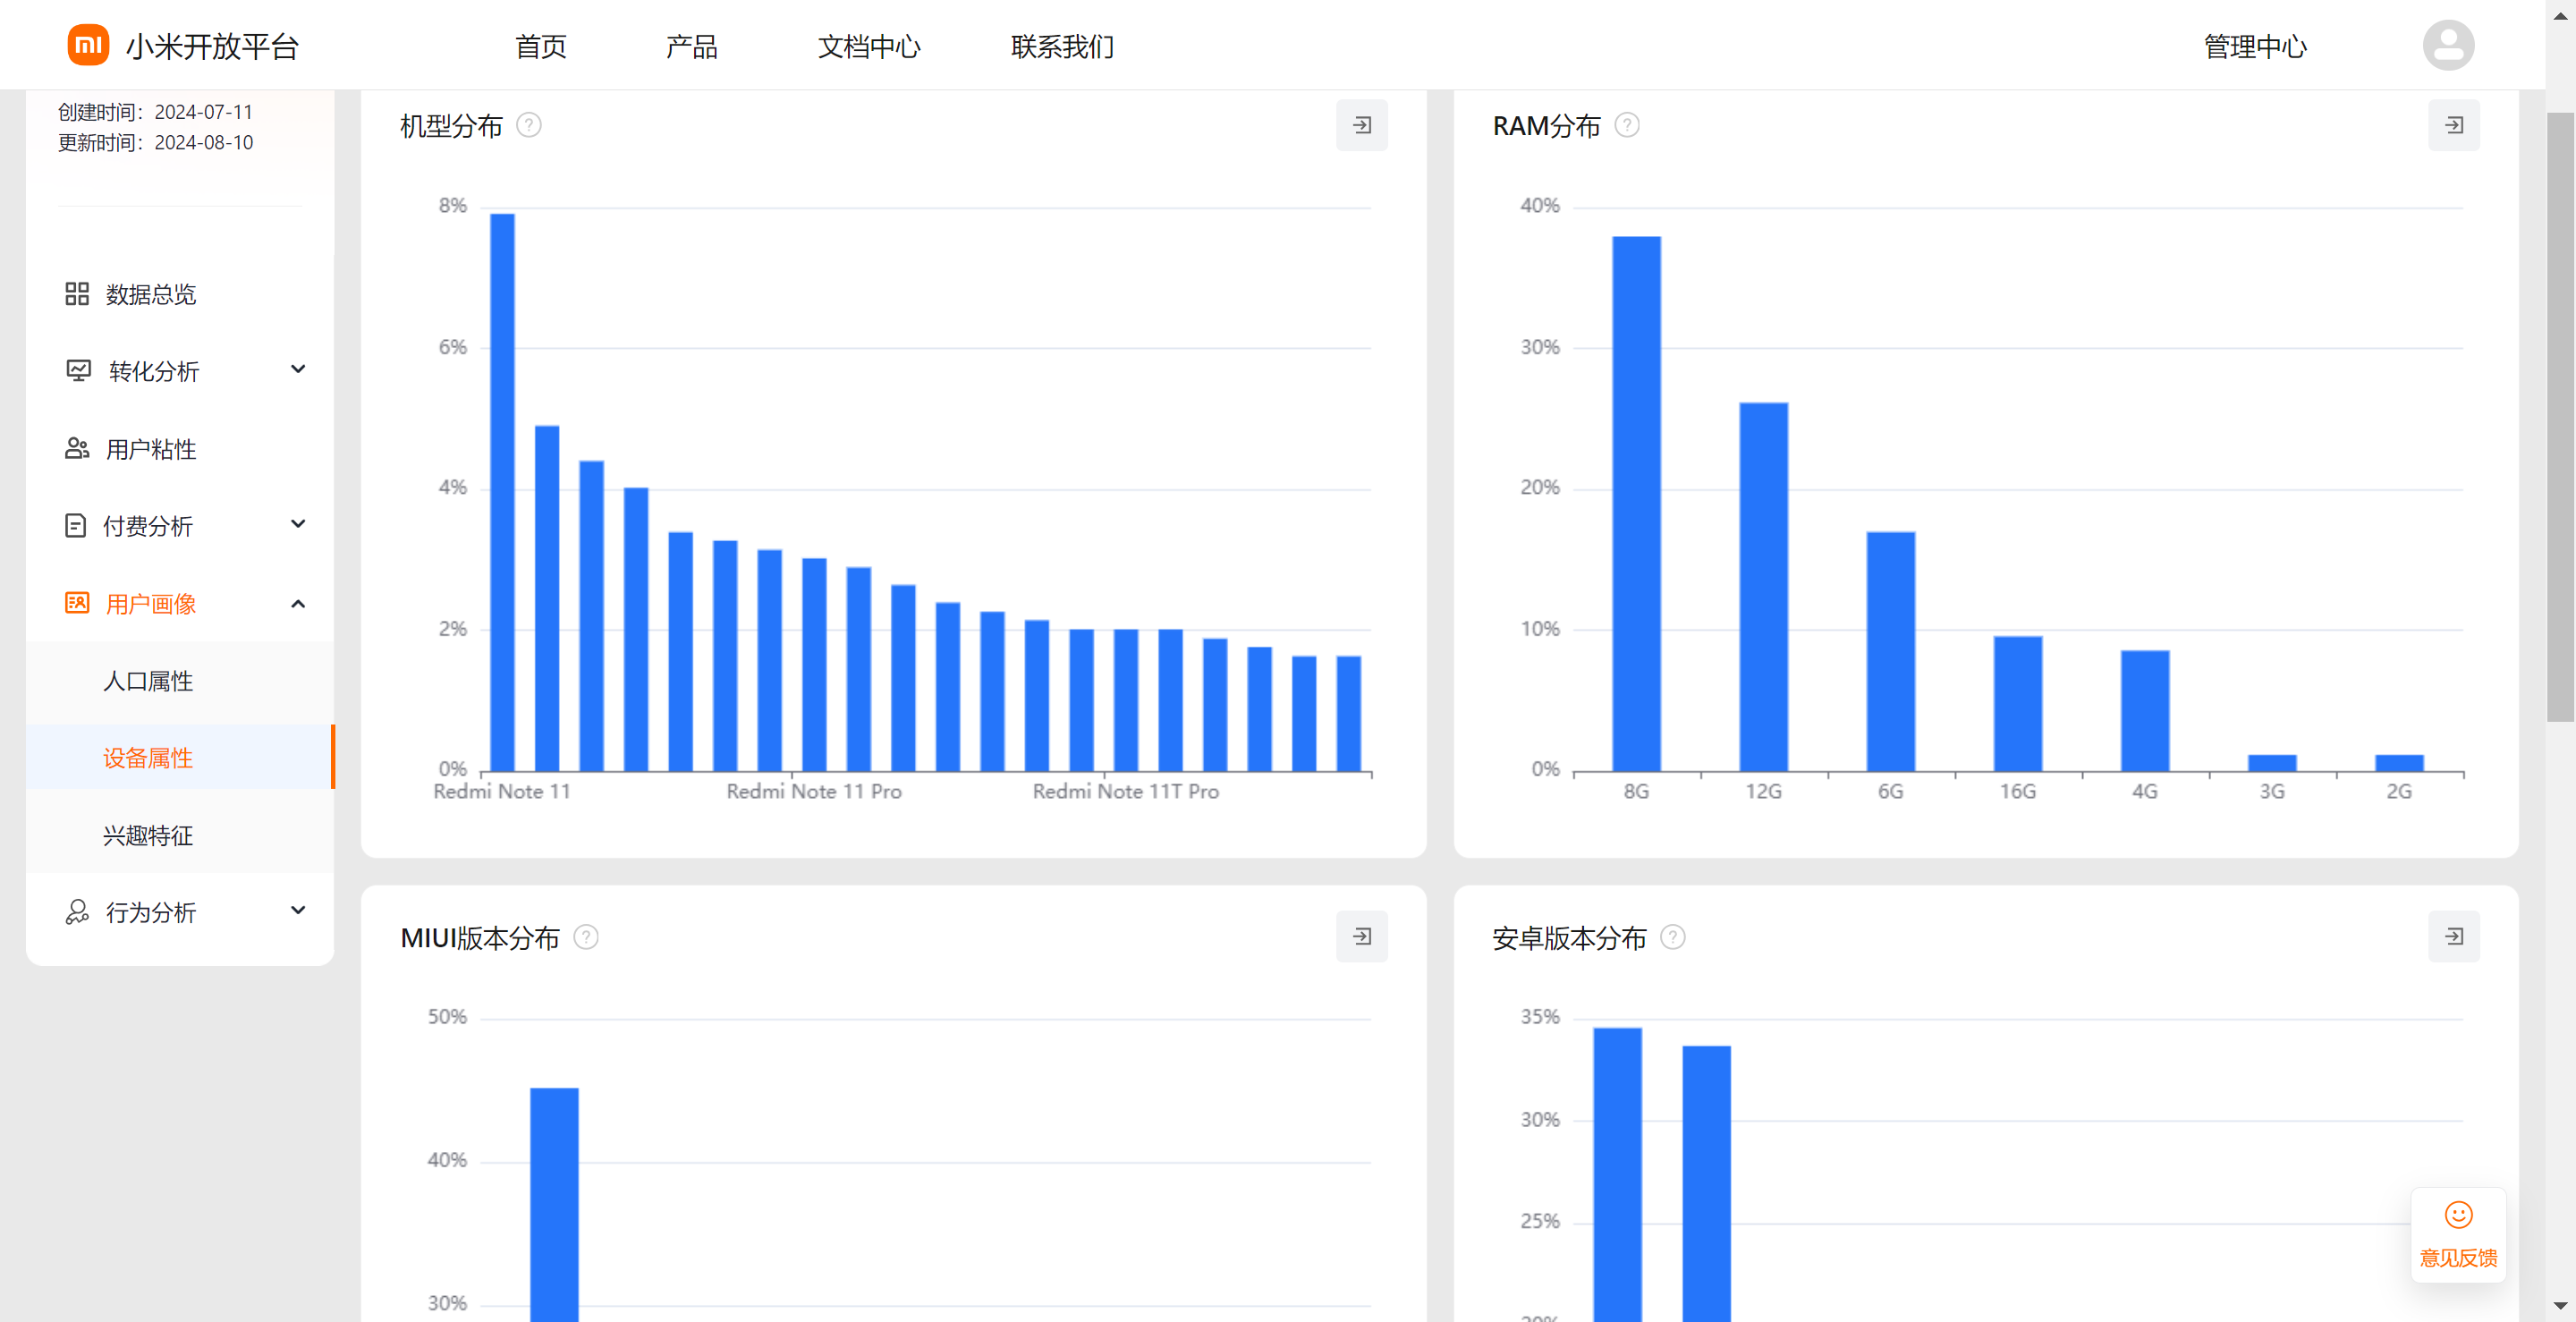Click the Redmi Note 11 Pro axis label

[x=814, y=791]
